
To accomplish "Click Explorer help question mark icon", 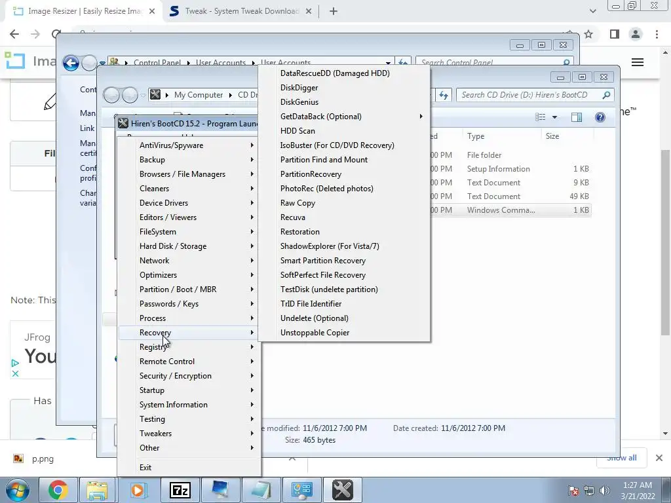I will 600,117.
